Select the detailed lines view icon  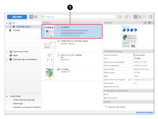pyautogui.click(x=144, y=17)
